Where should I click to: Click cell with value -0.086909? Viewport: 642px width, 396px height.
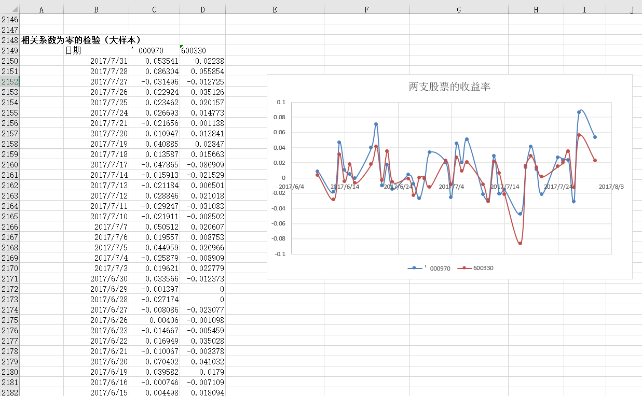click(203, 164)
